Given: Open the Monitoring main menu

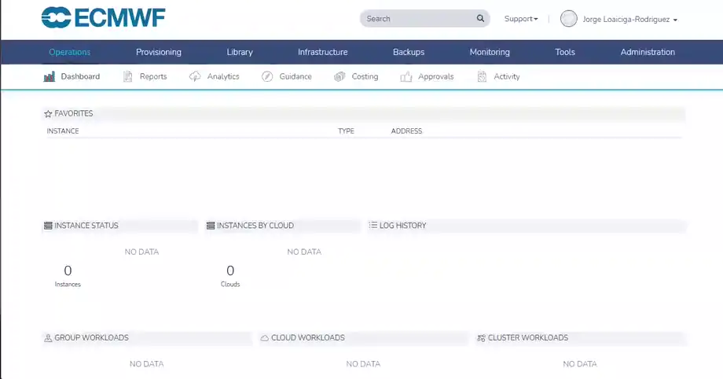Looking at the screenshot, I should pyautogui.click(x=490, y=52).
